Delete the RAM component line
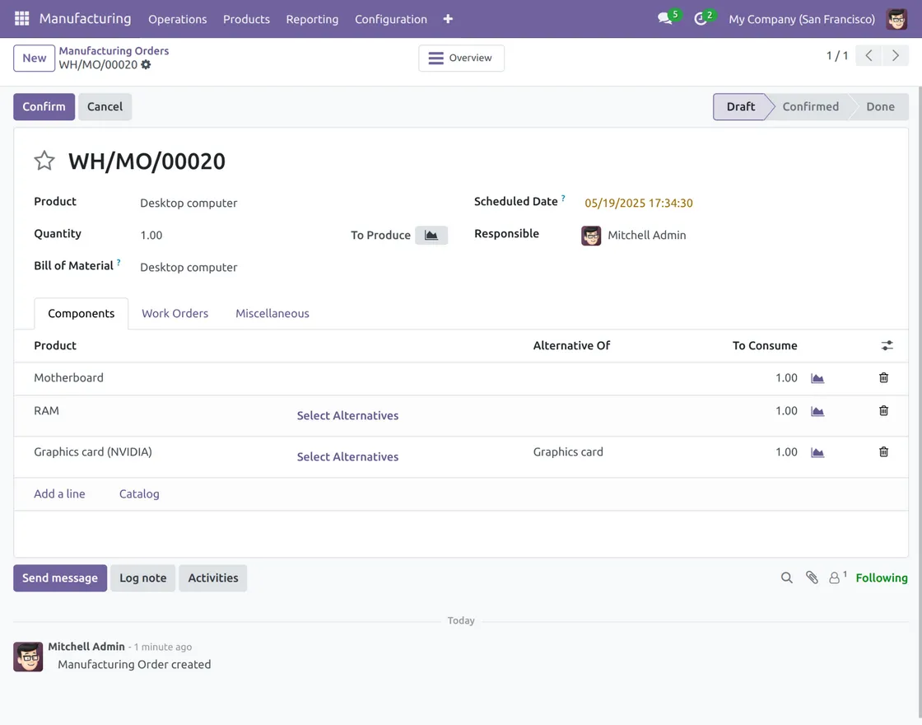This screenshot has height=725, width=922. point(883,411)
